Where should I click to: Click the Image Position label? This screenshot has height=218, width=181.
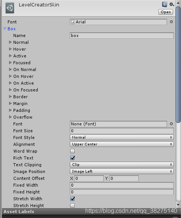tap(29, 172)
